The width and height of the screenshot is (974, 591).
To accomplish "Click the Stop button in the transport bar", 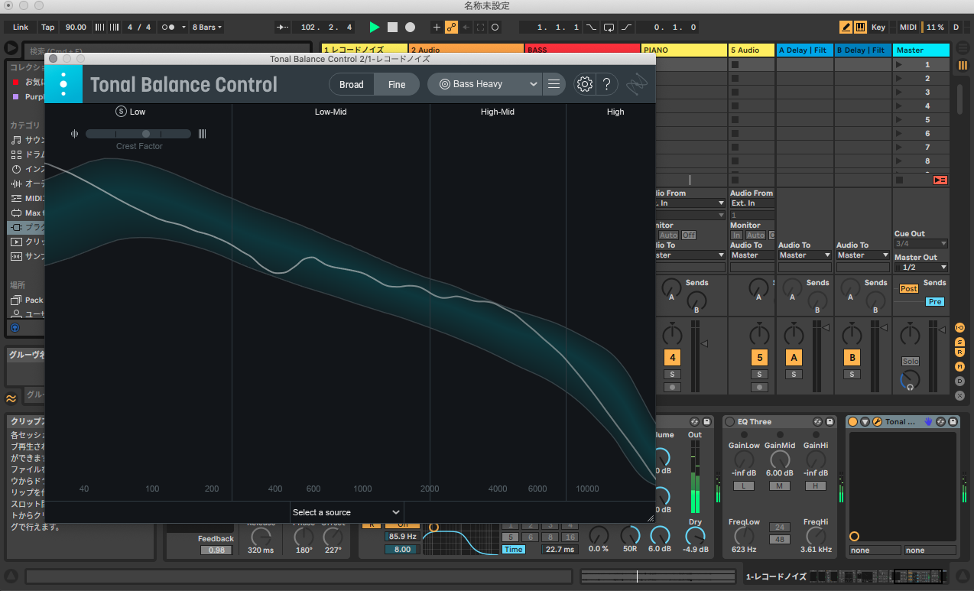I will pyautogui.click(x=392, y=27).
